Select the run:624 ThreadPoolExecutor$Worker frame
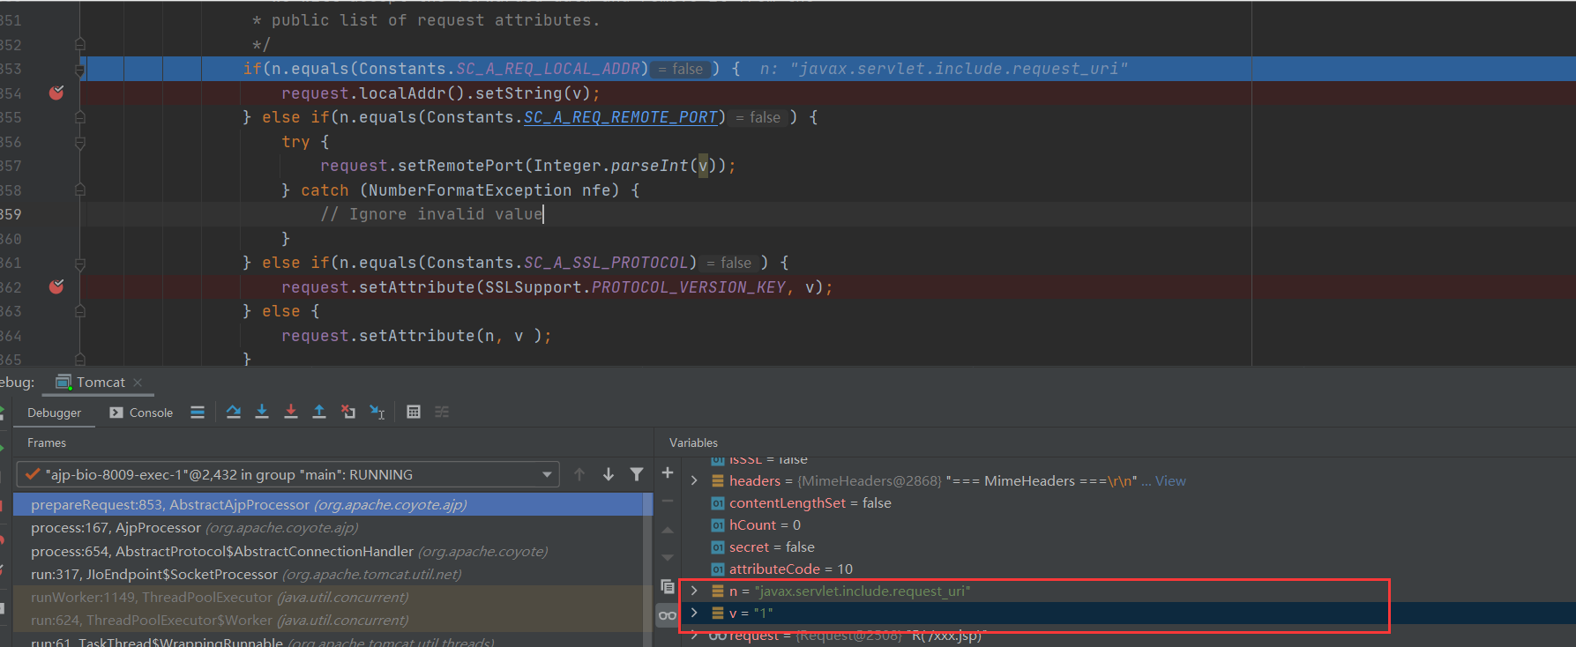The width and height of the screenshot is (1576, 647). [x=328, y=620]
